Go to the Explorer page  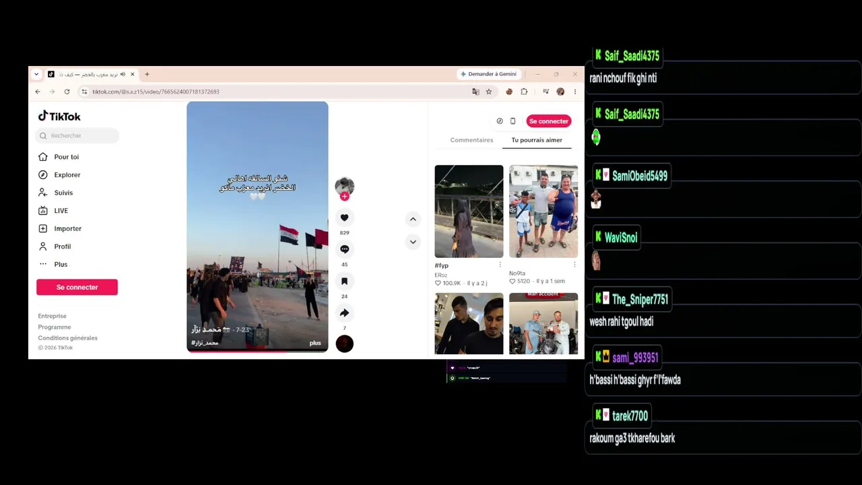pyautogui.click(x=67, y=174)
